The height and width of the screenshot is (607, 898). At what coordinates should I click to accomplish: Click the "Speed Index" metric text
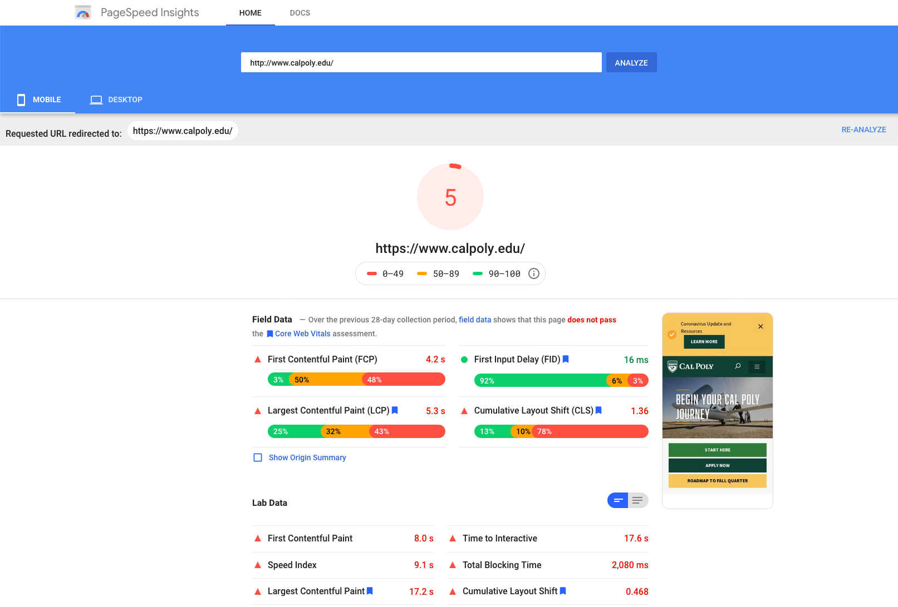tap(292, 565)
